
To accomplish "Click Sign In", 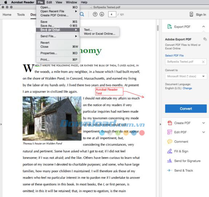I will 201,15.
